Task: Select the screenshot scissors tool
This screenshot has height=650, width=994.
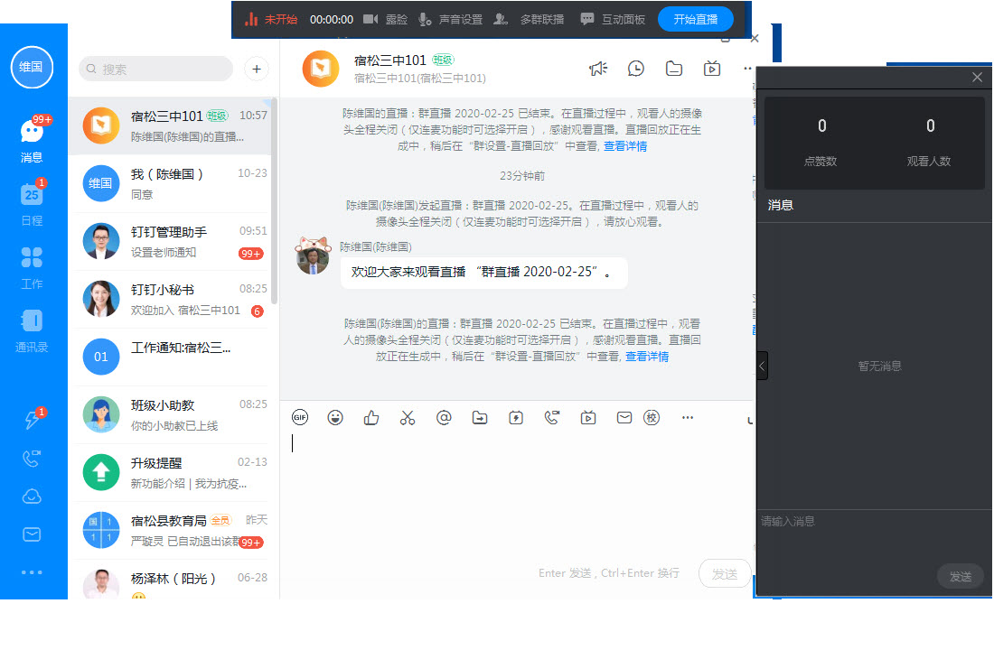Action: coord(408,417)
